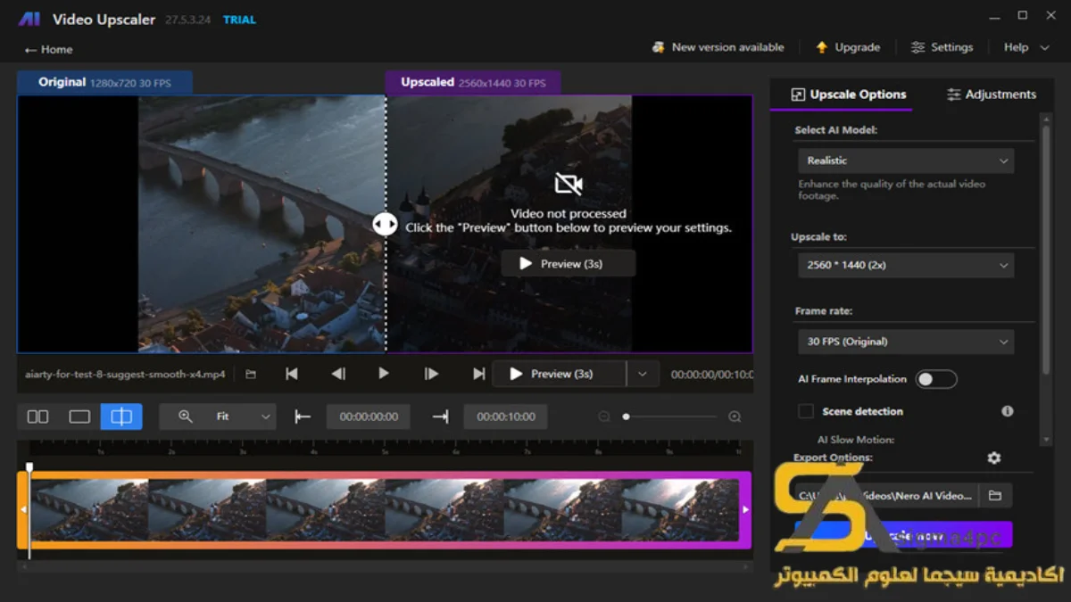The width and height of the screenshot is (1071, 602).
Task: Zoom in the timeline
Action: (735, 416)
